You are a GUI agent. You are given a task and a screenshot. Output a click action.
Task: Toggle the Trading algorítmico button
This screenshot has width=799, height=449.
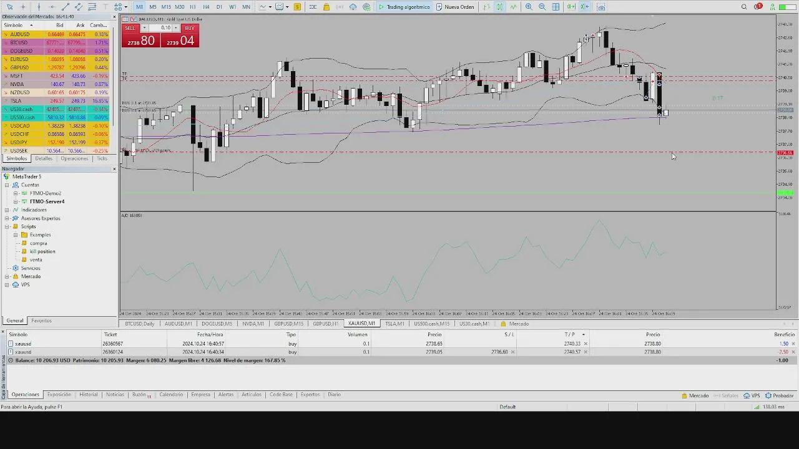click(404, 7)
